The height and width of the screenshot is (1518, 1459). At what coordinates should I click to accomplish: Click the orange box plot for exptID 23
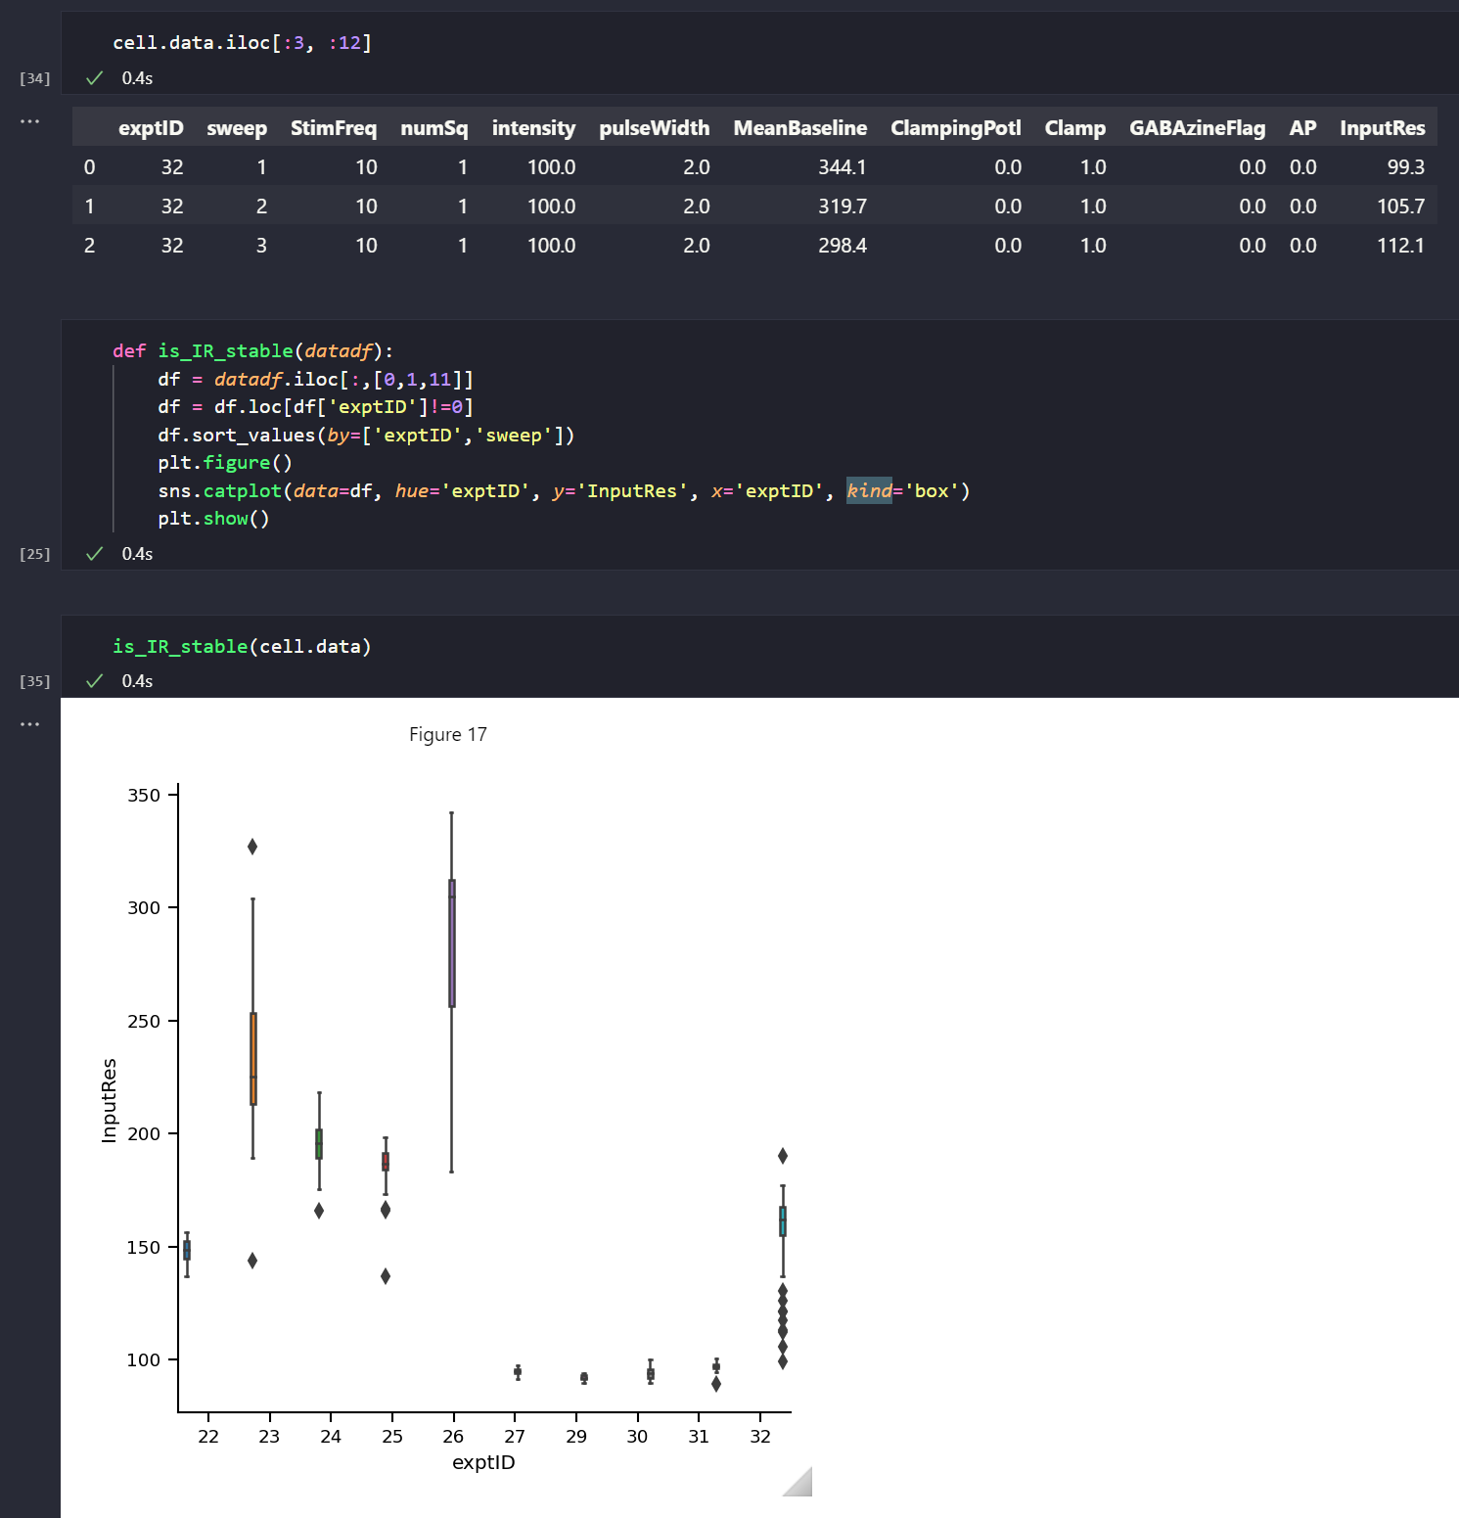253,1057
